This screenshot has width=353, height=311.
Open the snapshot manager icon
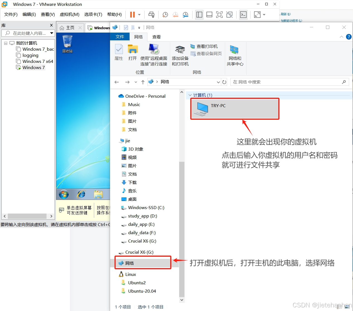185,14
